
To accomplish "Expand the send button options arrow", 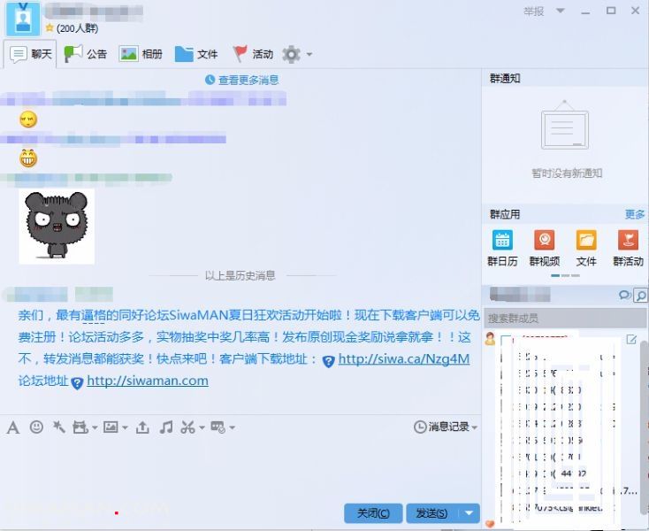I will coord(470,513).
